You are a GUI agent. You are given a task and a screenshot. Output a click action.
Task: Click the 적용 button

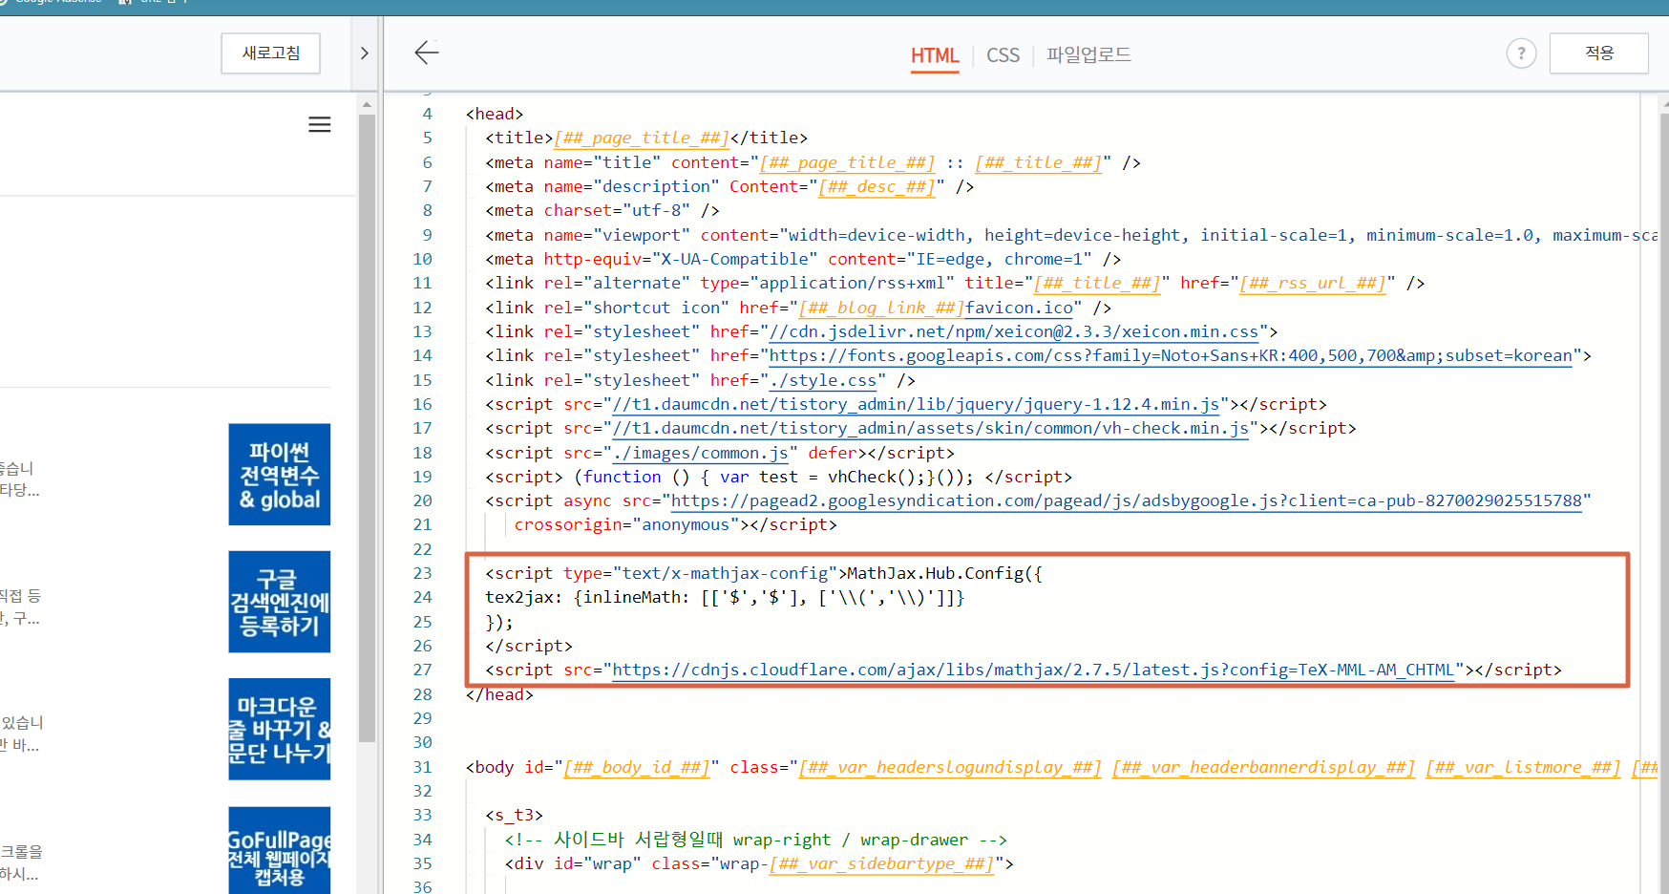coord(1598,53)
